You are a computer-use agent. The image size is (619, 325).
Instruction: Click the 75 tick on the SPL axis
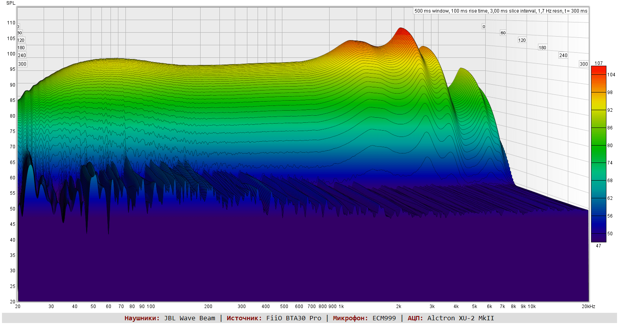click(13, 131)
